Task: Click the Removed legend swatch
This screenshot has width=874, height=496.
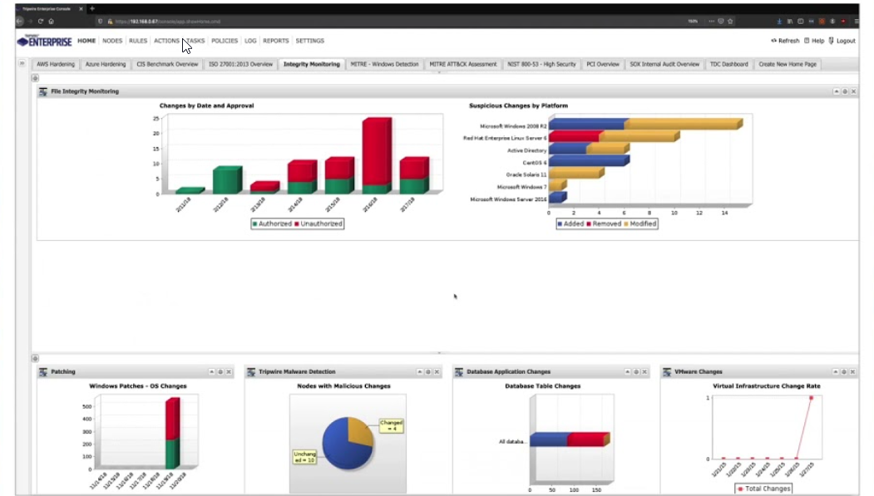Action: 589,223
